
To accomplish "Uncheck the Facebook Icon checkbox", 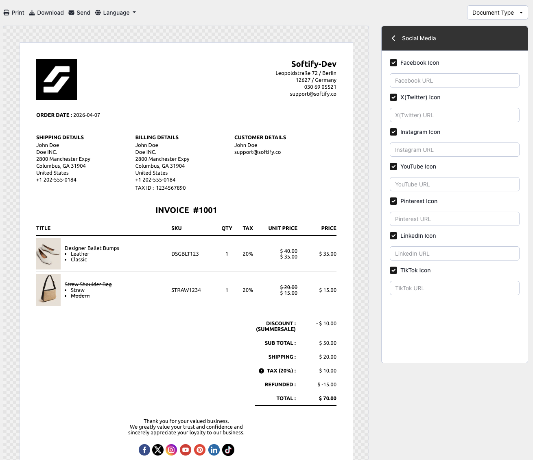I will (393, 63).
